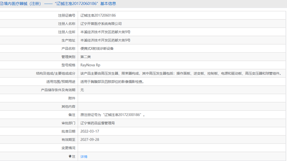Select product name 便携式X射线诊断设备

[97, 49]
